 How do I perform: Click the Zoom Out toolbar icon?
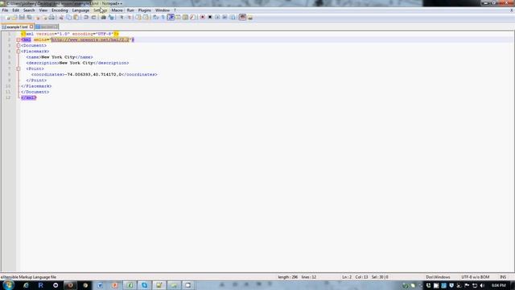(129, 17)
